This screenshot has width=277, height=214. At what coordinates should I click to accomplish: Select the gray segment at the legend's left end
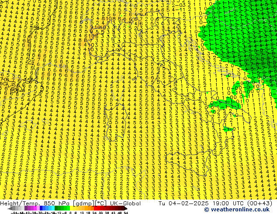click(11, 208)
